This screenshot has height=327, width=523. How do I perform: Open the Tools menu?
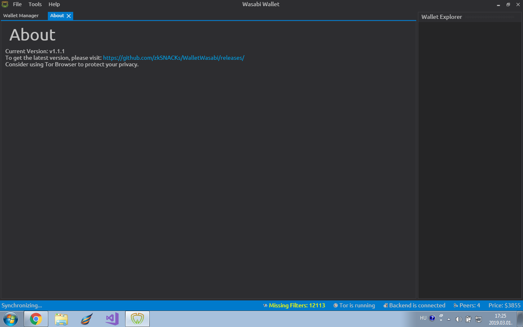pyautogui.click(x=35, y=5)
